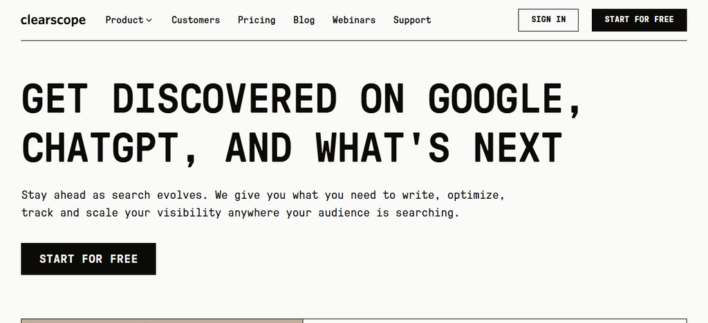708x323 pixels.
Task: Click the SIGN IN button
Action: pos(548,20)
